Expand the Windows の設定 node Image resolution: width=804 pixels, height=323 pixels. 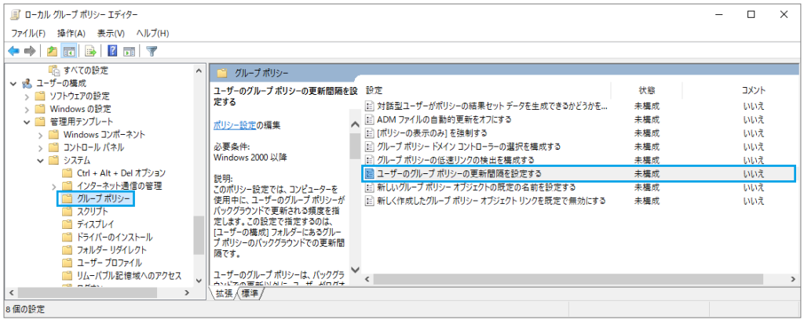coord(27,108)
